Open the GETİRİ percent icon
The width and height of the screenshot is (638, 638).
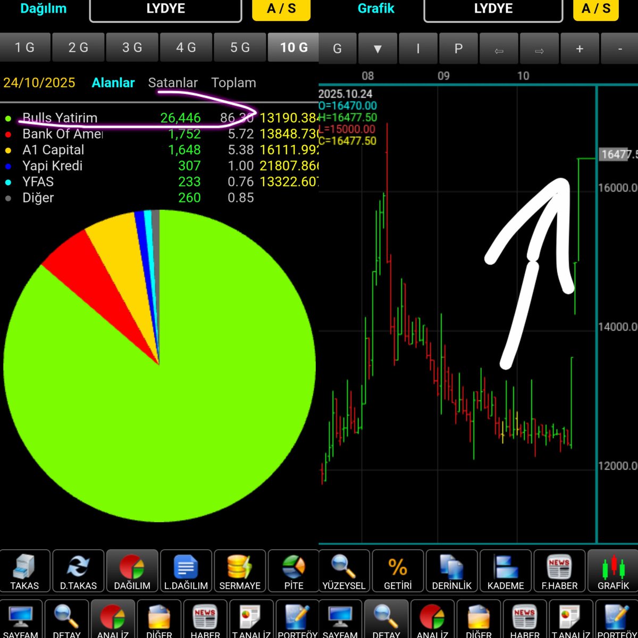click(398, 572)
